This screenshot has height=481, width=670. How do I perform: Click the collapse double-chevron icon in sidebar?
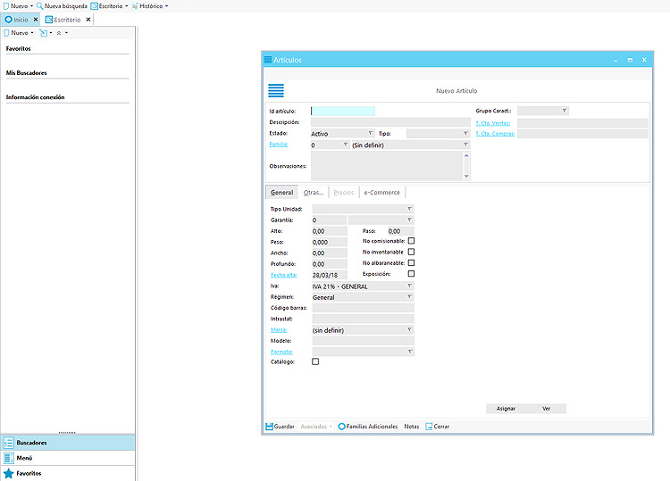[x=59, y=33]
